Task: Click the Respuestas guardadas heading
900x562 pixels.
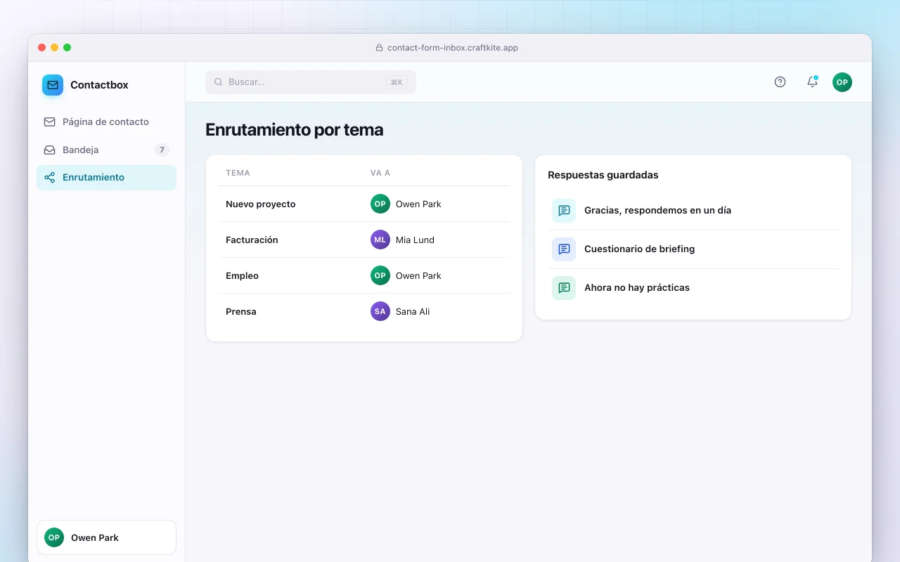Action: click(603, 175)
